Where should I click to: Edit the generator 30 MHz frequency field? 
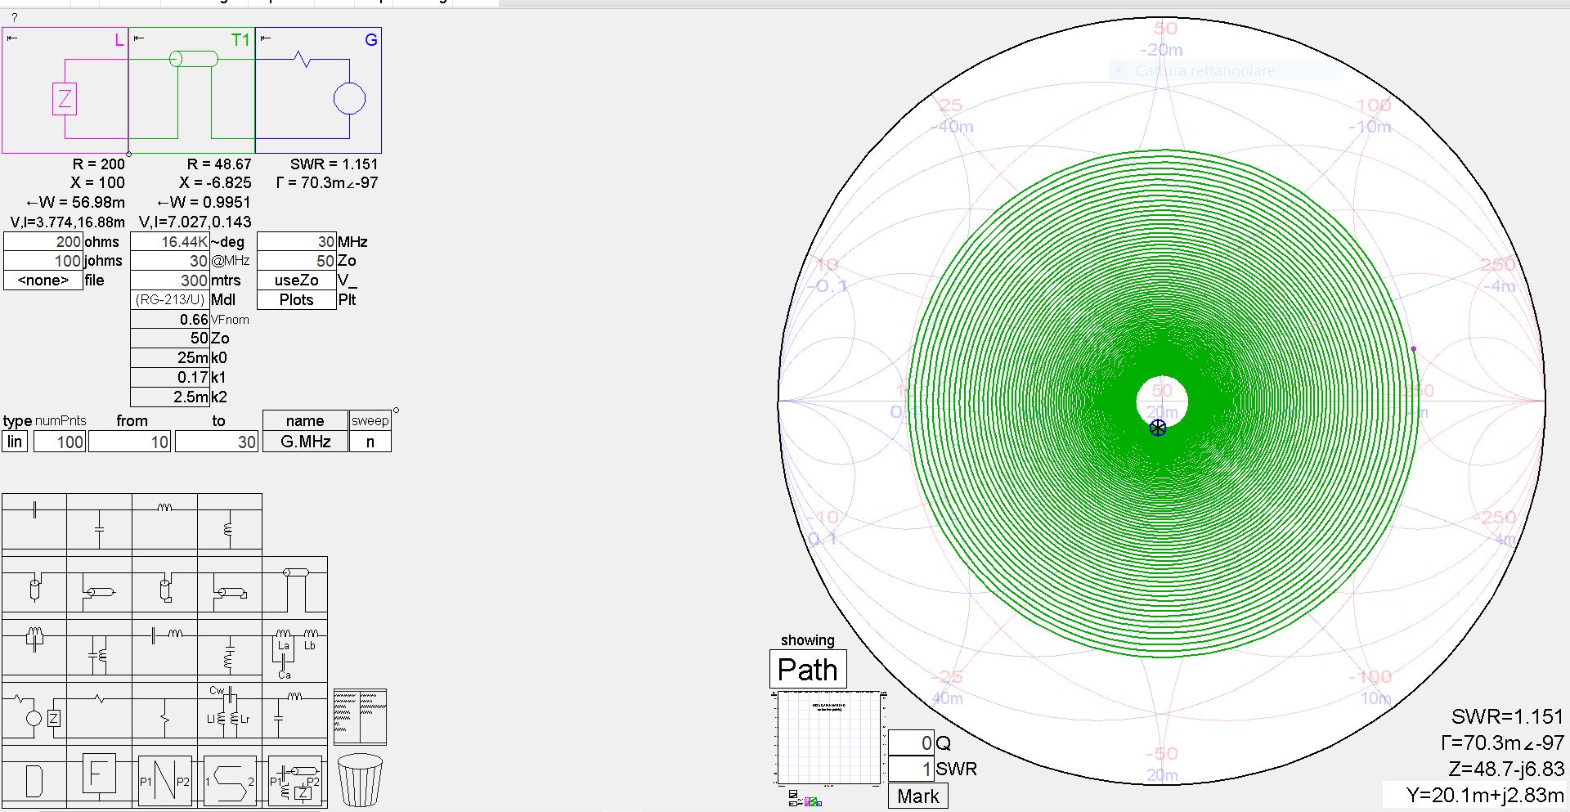[297, 242]
